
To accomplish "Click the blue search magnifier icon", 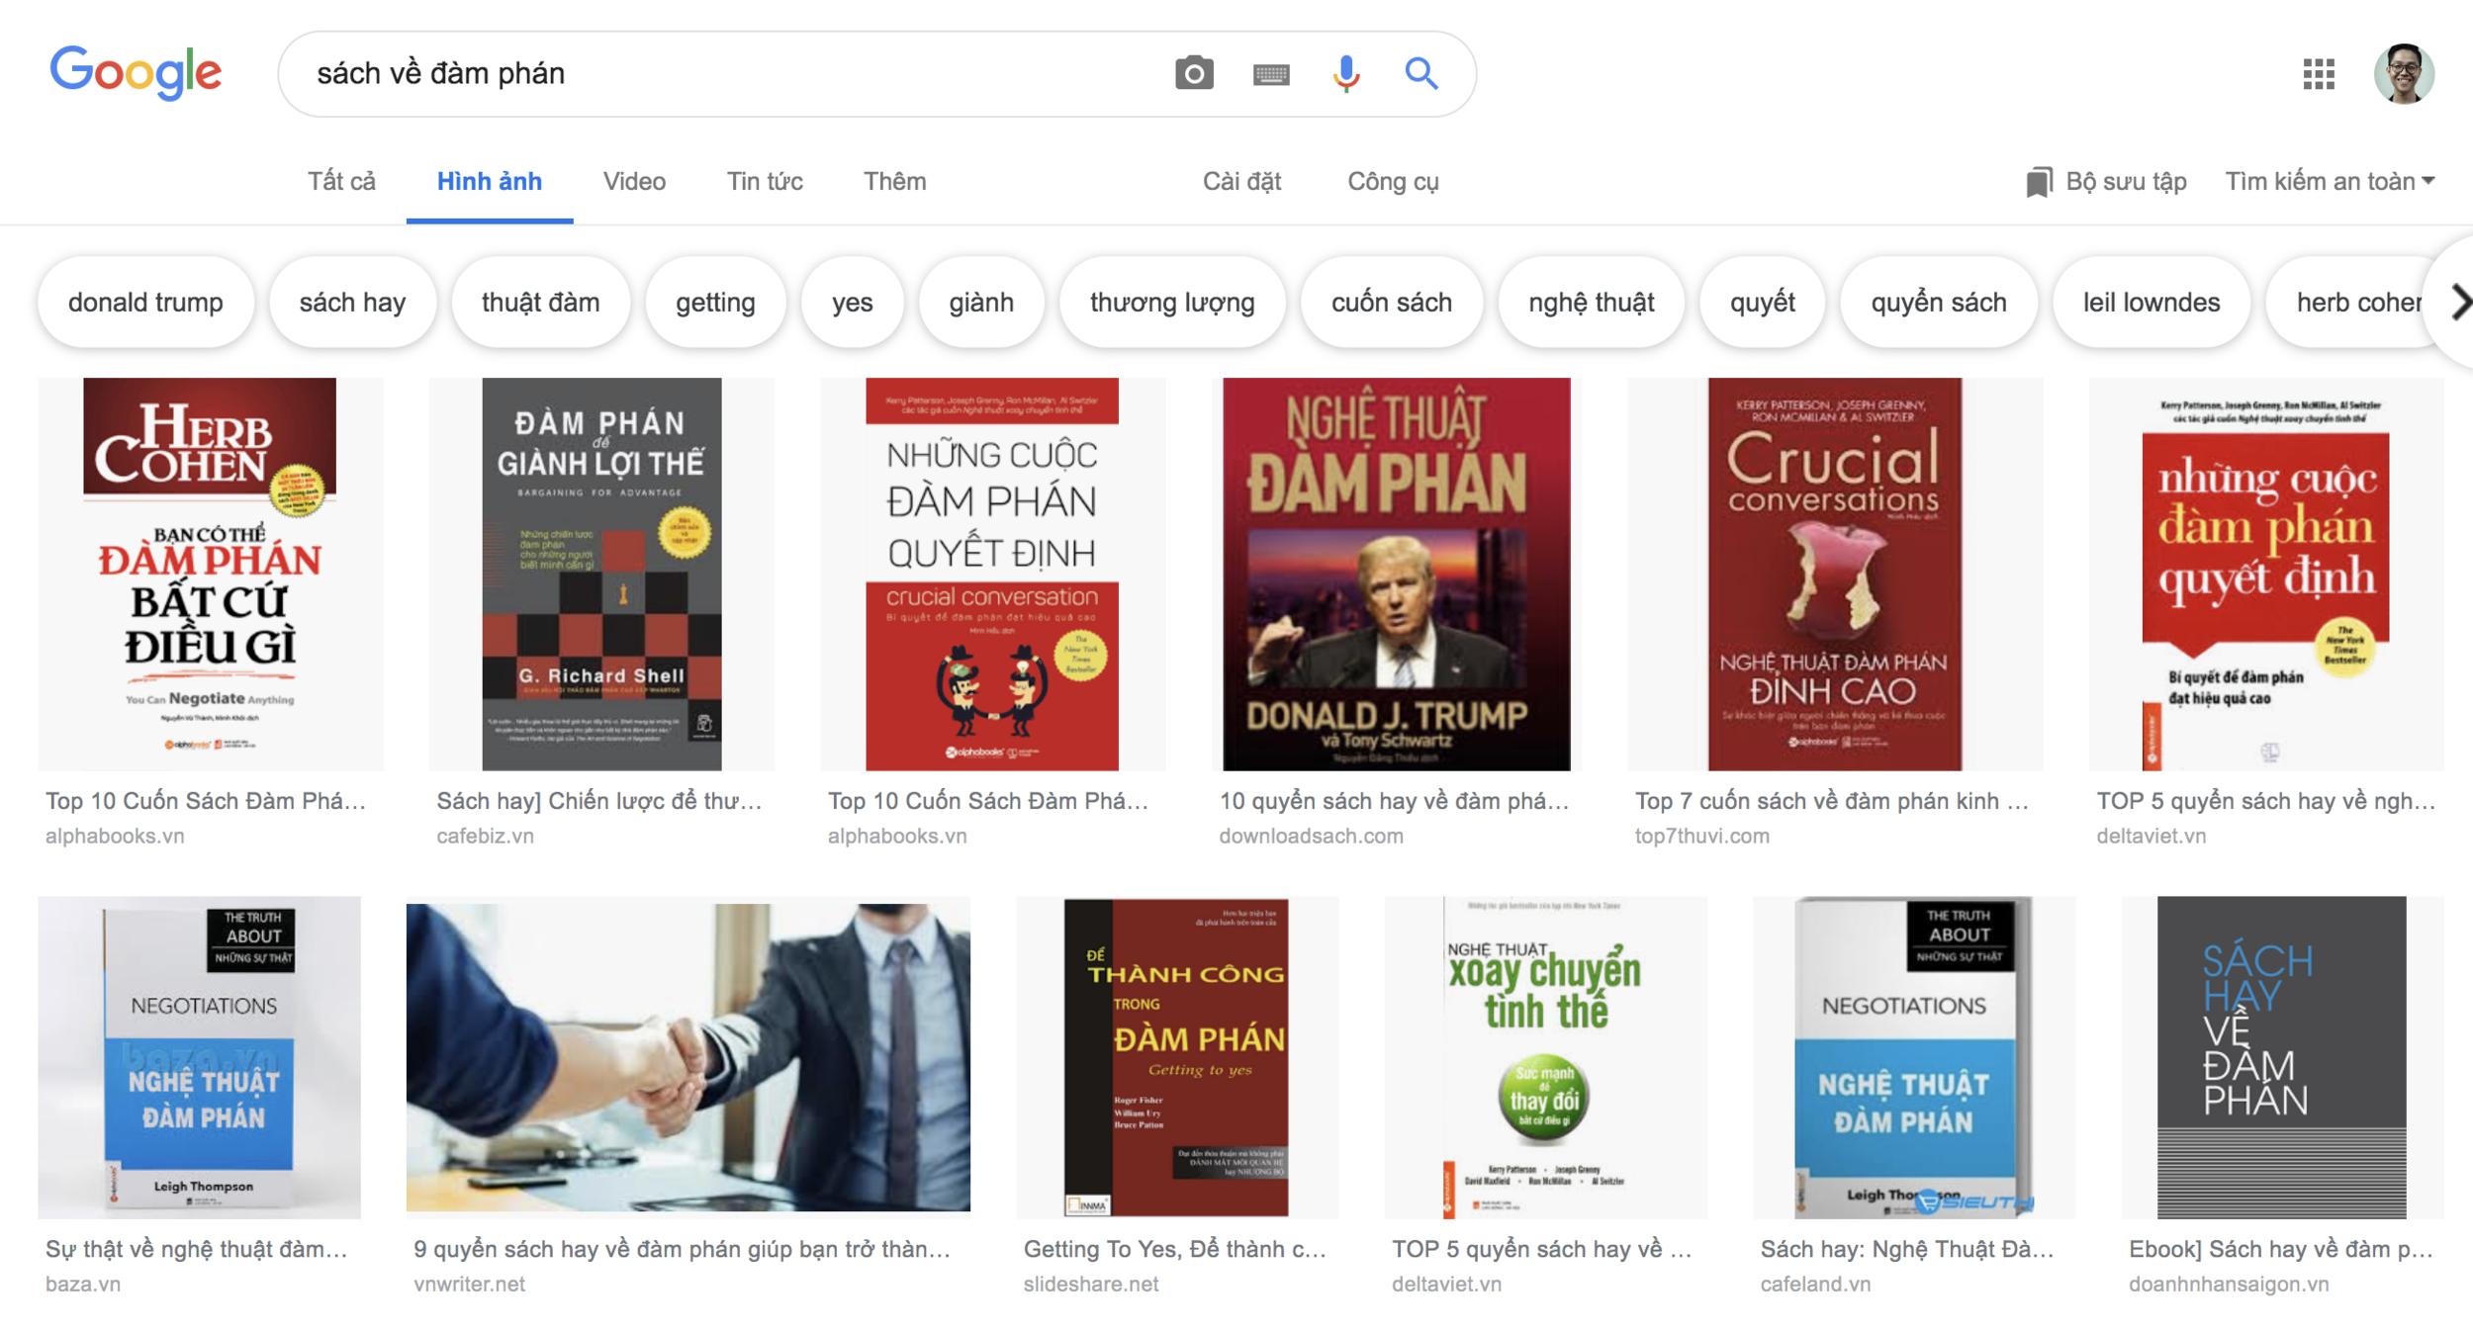I will 1421,73.
